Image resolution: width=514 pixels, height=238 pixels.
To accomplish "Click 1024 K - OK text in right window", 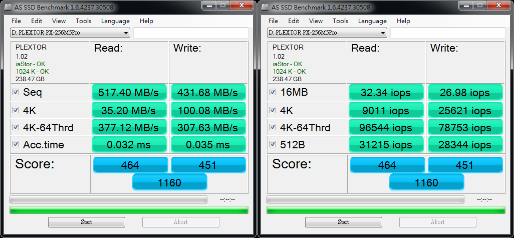I will click(x=289, y=72).
